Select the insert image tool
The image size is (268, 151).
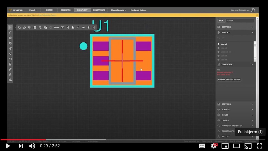pyautogui.click(x=10, y=59)
